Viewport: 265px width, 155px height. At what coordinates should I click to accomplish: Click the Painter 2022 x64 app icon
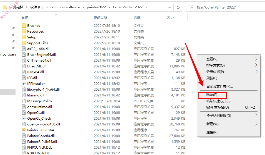(x=24, y=130)
